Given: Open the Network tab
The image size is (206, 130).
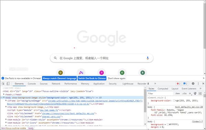Looking at the screenshot, I should [56, 84].
